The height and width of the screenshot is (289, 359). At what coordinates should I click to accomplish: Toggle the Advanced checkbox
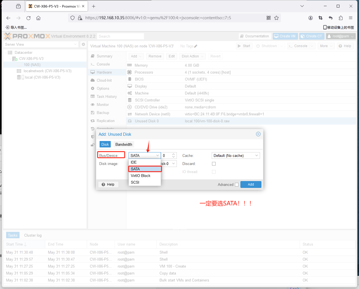[x=237, y=184]
